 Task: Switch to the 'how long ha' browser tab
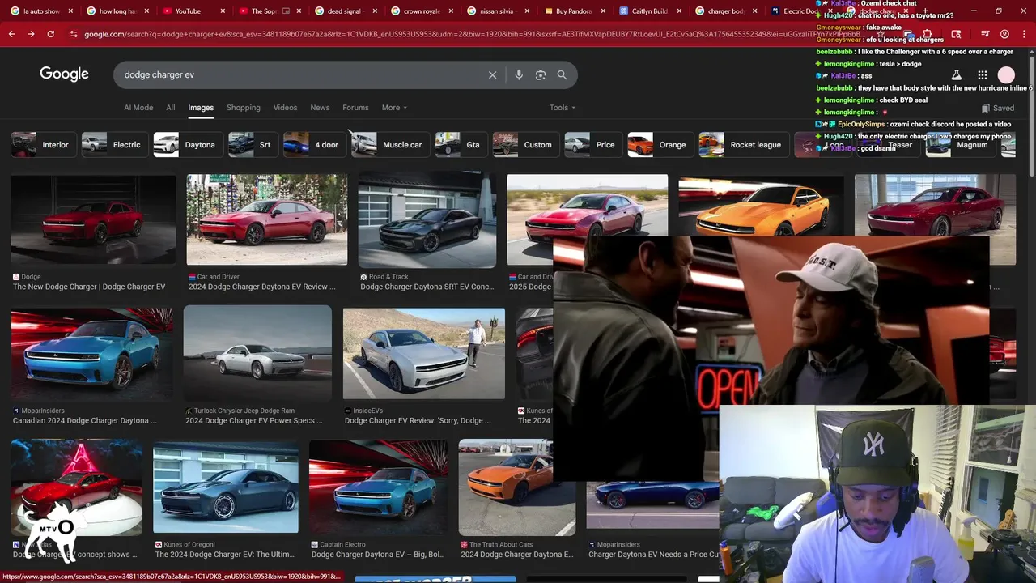click(116, 11)
